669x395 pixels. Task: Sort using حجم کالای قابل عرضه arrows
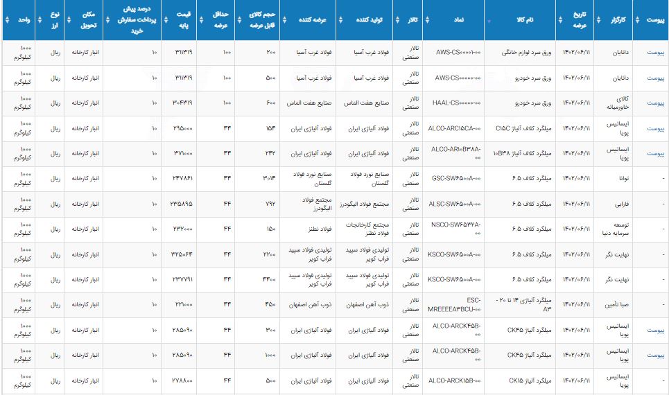point(239,20)
